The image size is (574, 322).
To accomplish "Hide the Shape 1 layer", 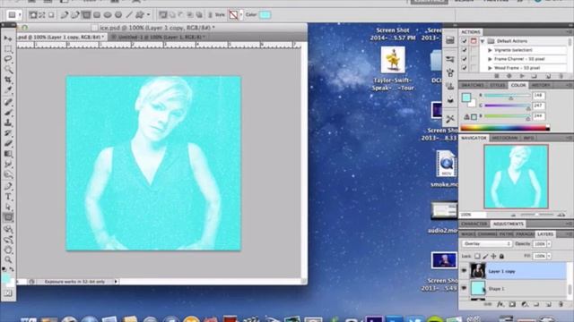I will 464,288.
